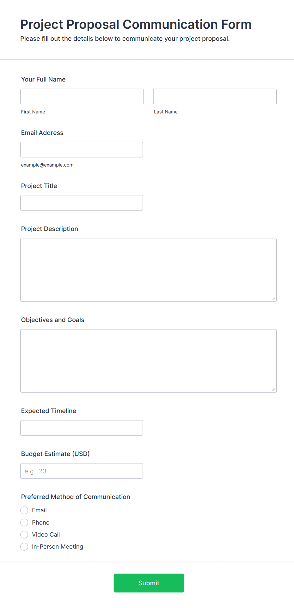Click the Budget Estimate (USD) field

click(x=82, y=471)
